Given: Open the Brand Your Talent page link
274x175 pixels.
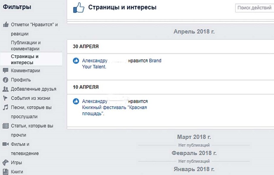Looking at the screenshot, I should coord(155,61).
